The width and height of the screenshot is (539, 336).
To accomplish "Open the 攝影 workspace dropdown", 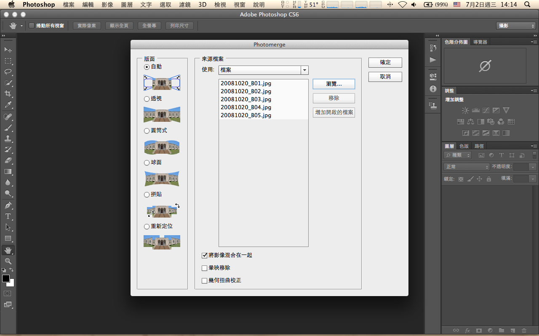I will pyautogui.click(x=516, y=26).
